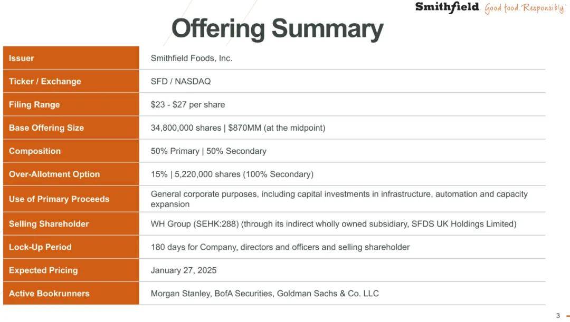Click the slide page number 3
570x322 pixels.
tap(558, 316)
